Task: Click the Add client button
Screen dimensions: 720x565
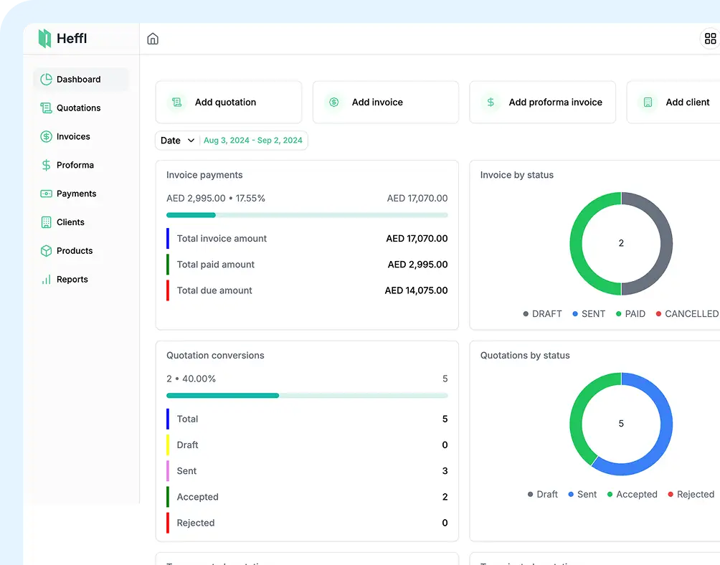Action: [x=673, y=103]
